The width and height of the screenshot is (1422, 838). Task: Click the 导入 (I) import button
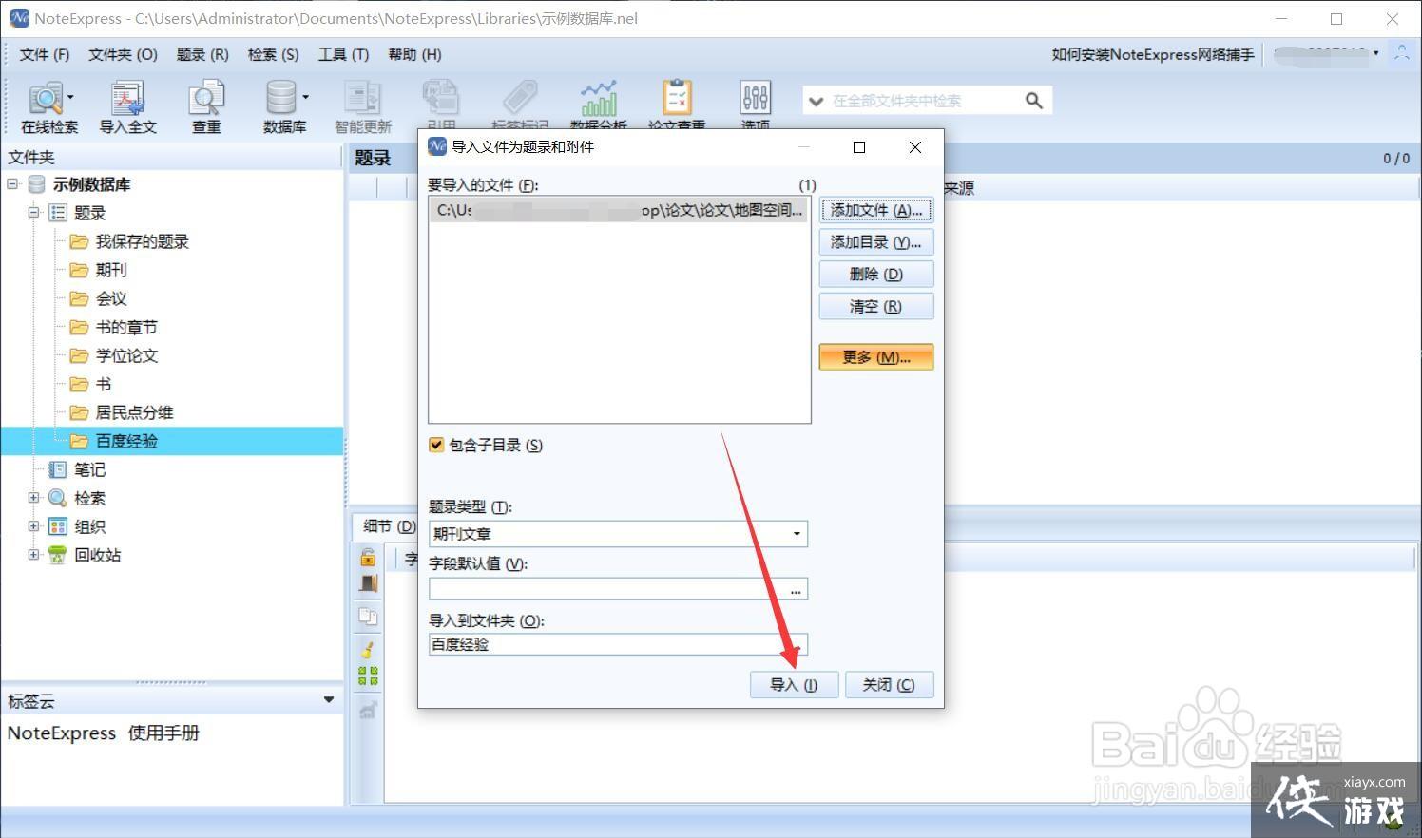point(794,685)
